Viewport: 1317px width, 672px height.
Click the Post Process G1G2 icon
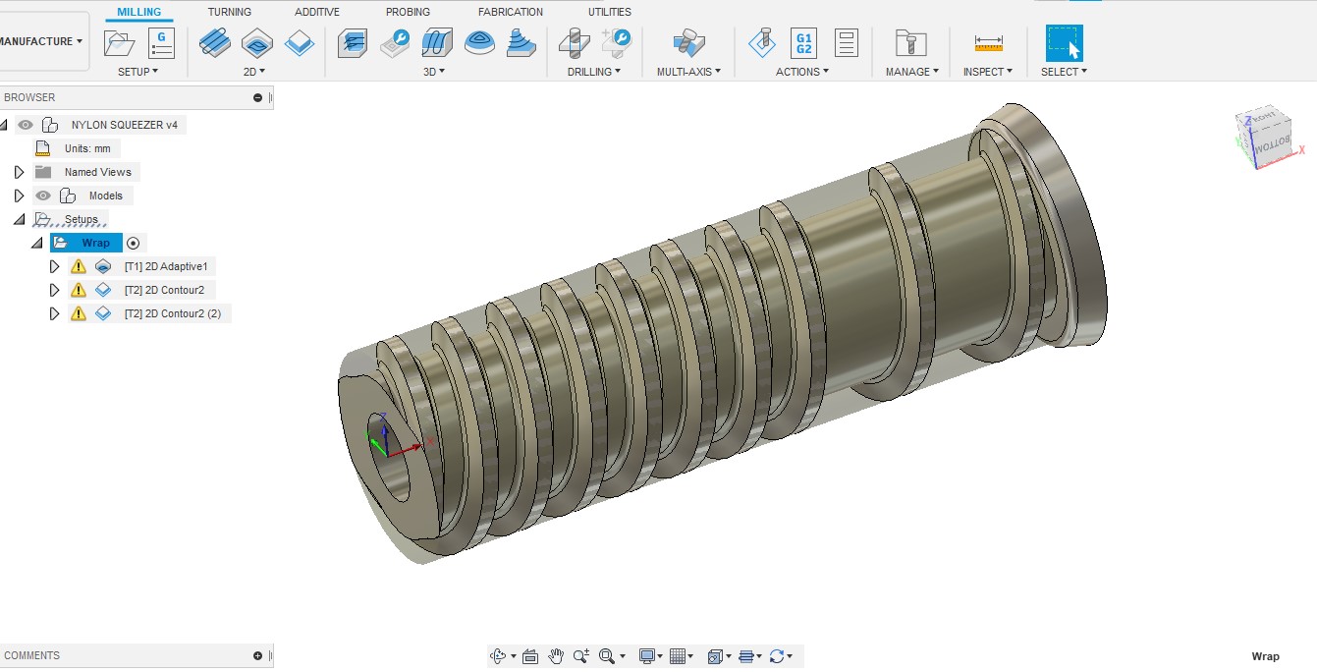802,41
